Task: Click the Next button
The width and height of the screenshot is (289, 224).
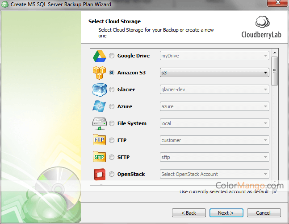Action: [226, 213]
